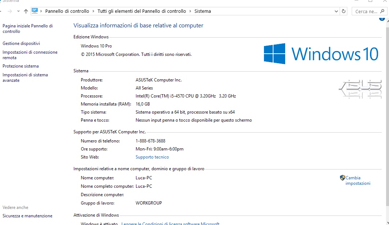The image size is (389, 225).
Task: Click the Windows 10 logo
Action: click(x=321, y=54)
